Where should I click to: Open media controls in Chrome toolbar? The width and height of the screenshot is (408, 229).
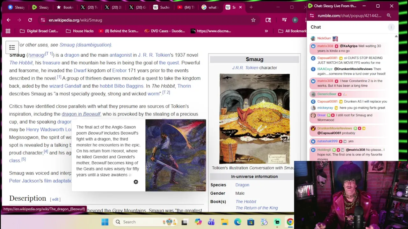(284, 20)
